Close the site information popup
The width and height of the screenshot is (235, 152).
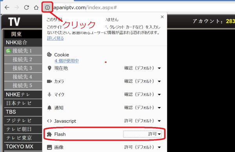(x=162, y=17)
